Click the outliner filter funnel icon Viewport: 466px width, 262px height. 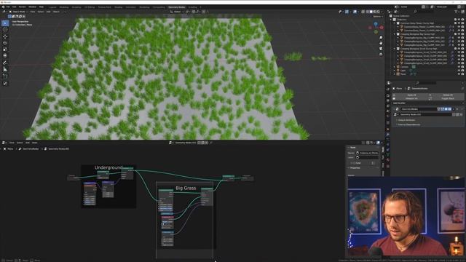coord(457,12)
